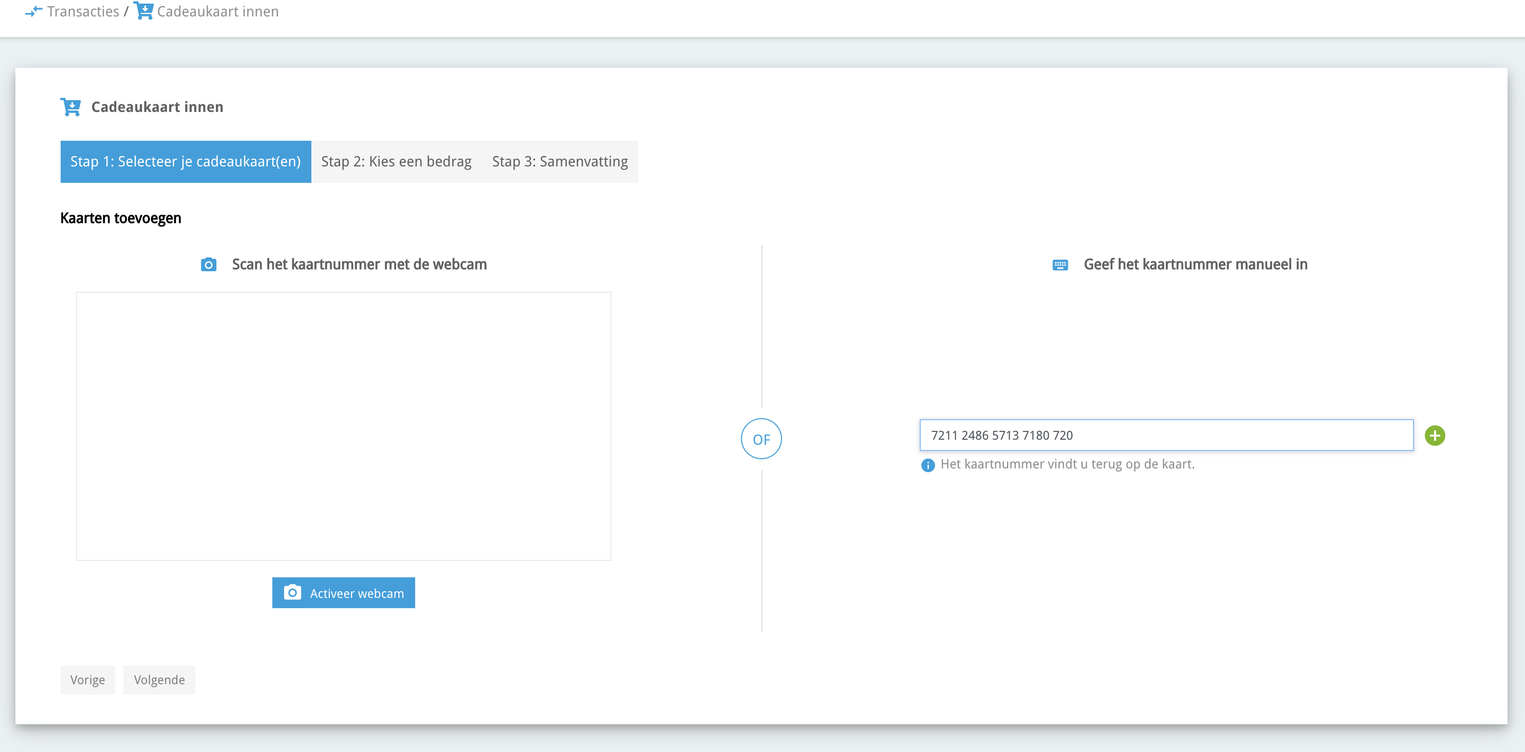This screenshot has width=1525, height=752.
Task: Click the 'Het kaartnummer vindt u terug' hint text
Action: [1067, 464]
